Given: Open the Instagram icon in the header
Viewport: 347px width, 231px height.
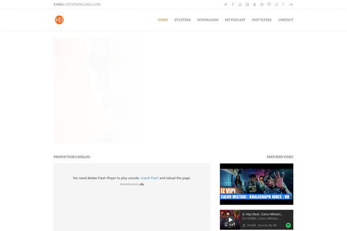Looking at the screenshot, I should pyautogui.click(x=269, y=5).
